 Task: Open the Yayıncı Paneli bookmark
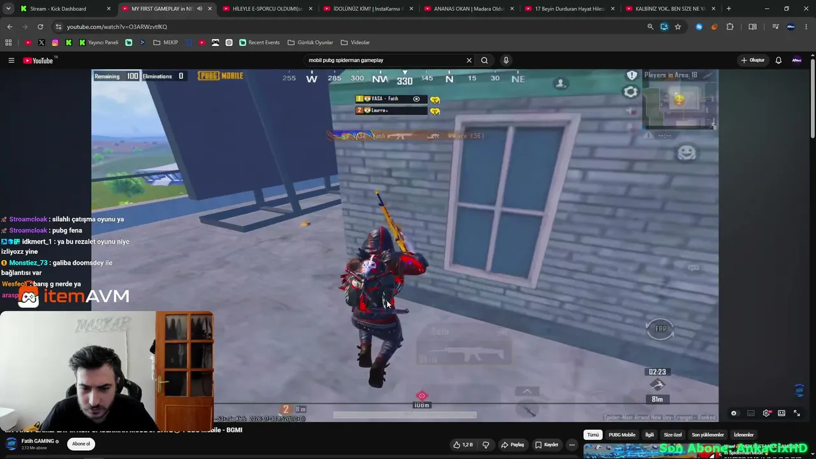tap(99, 43)
